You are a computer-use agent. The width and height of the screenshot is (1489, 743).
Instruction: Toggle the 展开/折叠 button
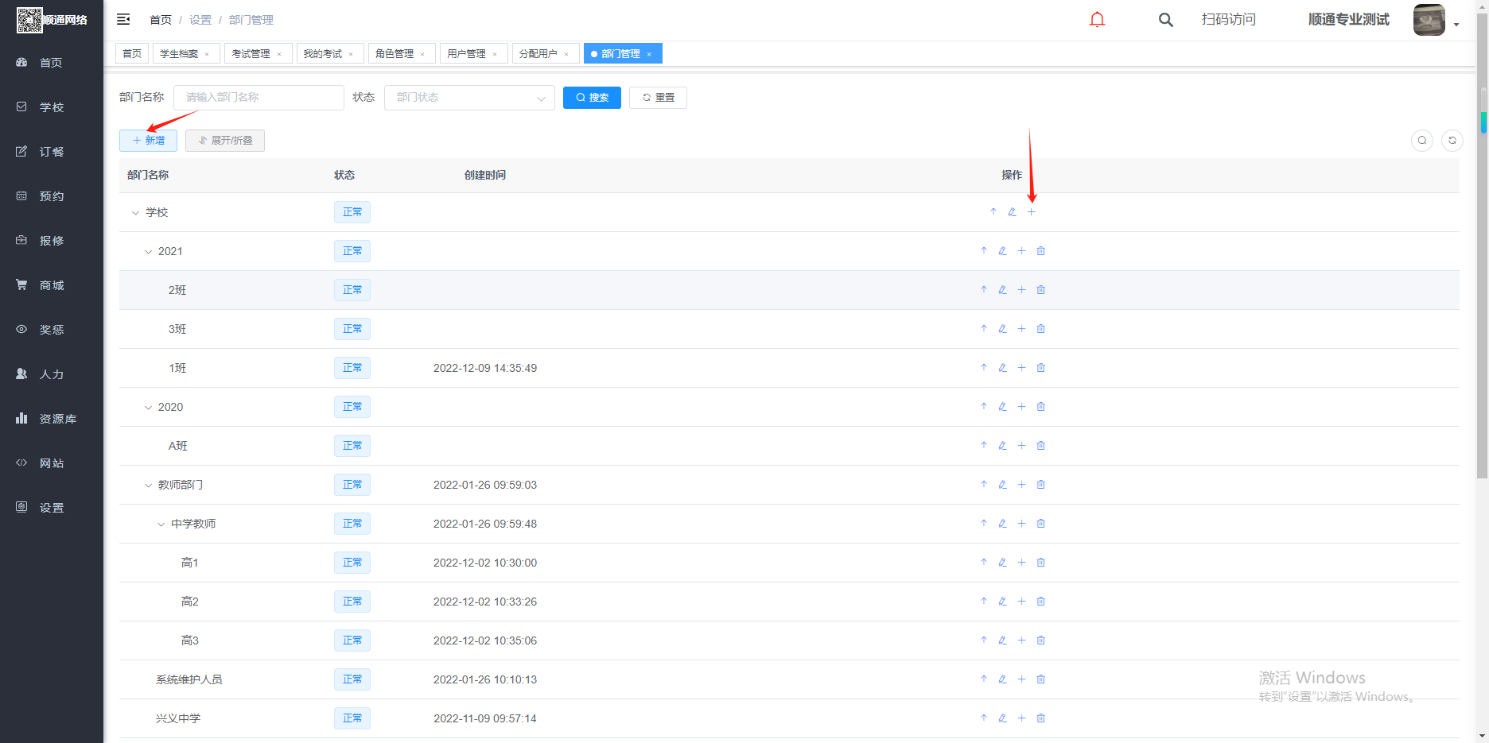point(225,141)
